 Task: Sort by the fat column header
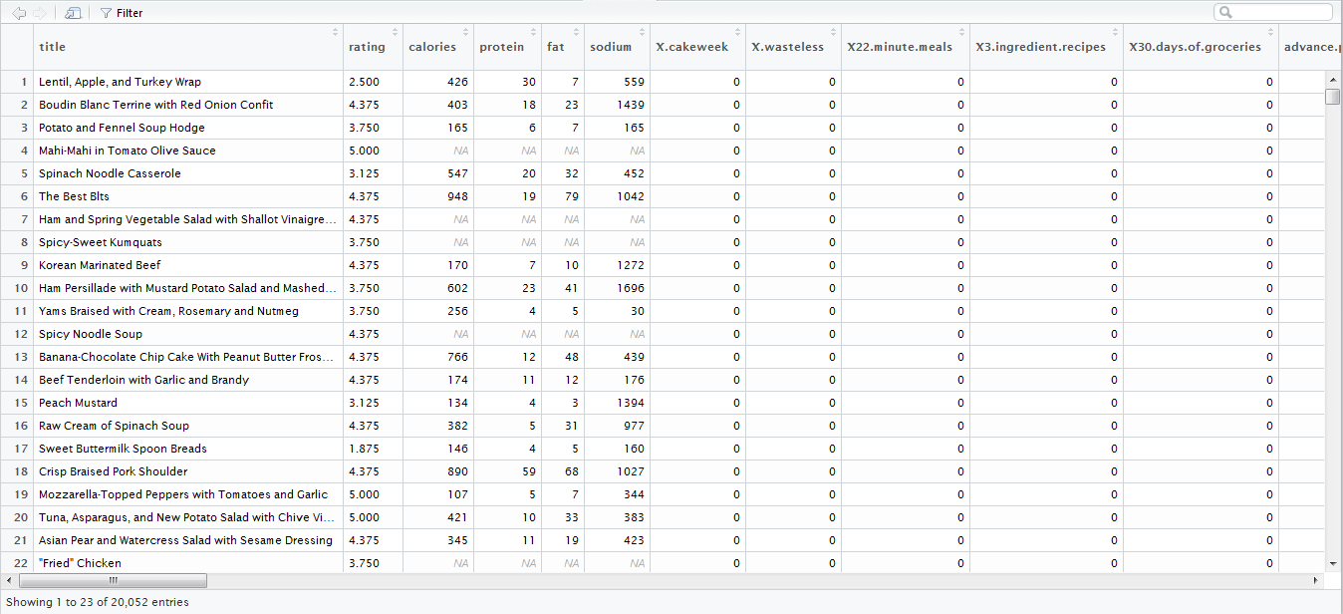563,47
